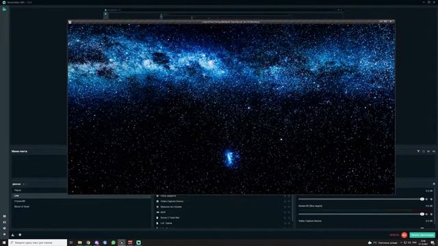Select the MIDI source
This screenshot has width=438, height=246.
click(x=163, y=213)
